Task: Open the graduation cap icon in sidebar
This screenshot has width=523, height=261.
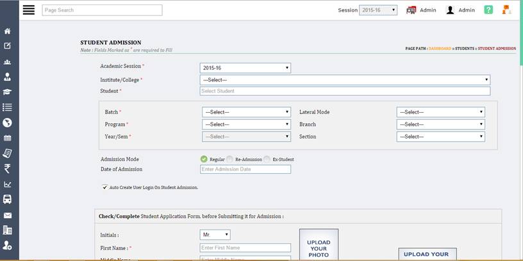Action: click(8, 92)
